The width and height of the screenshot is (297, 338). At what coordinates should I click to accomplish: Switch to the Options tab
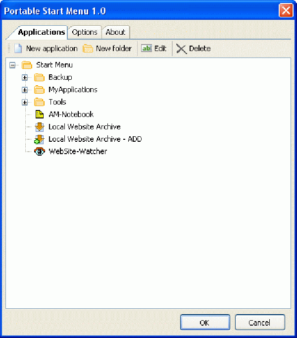coord(85,32)
